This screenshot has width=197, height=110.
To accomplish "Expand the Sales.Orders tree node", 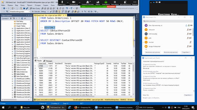I will tap(12, 74).
